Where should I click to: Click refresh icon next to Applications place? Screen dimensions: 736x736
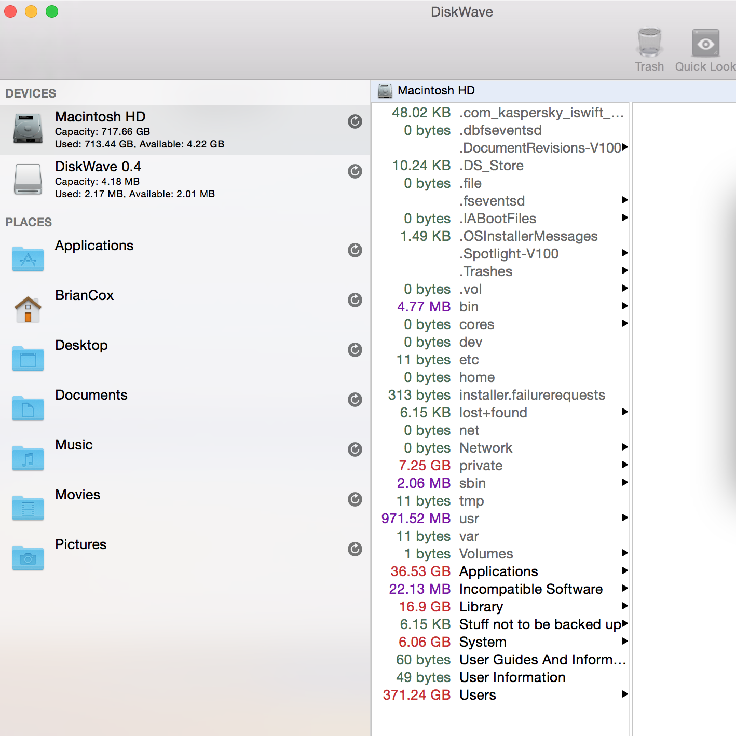(355, 250)
